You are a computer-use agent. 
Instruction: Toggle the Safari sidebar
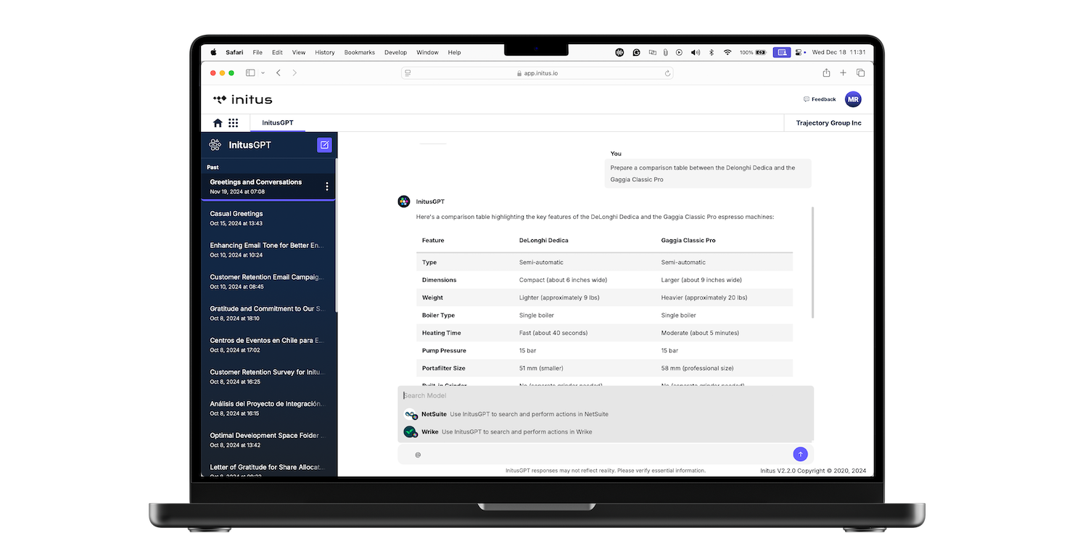pos(250,73)
